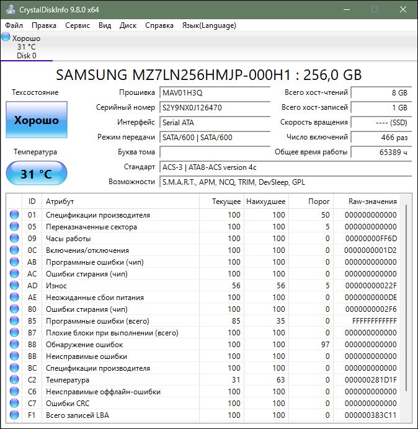Open the Вид menu
The width and height of the screenshot is (418, 429).
point(105,25)
